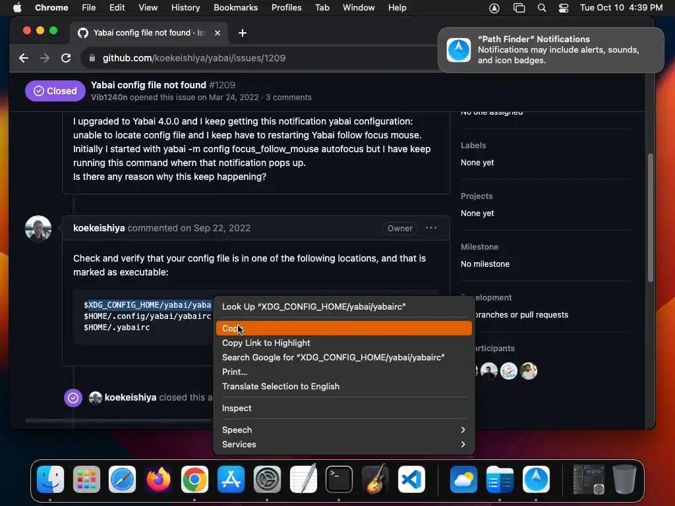
Task: Launch Terminal from the Dock
Action: [x=339, y=479]
